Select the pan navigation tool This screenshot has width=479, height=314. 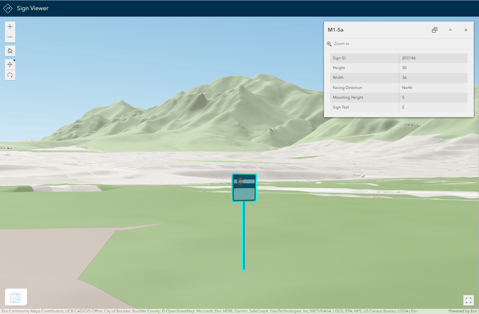(x=10, y=64)
